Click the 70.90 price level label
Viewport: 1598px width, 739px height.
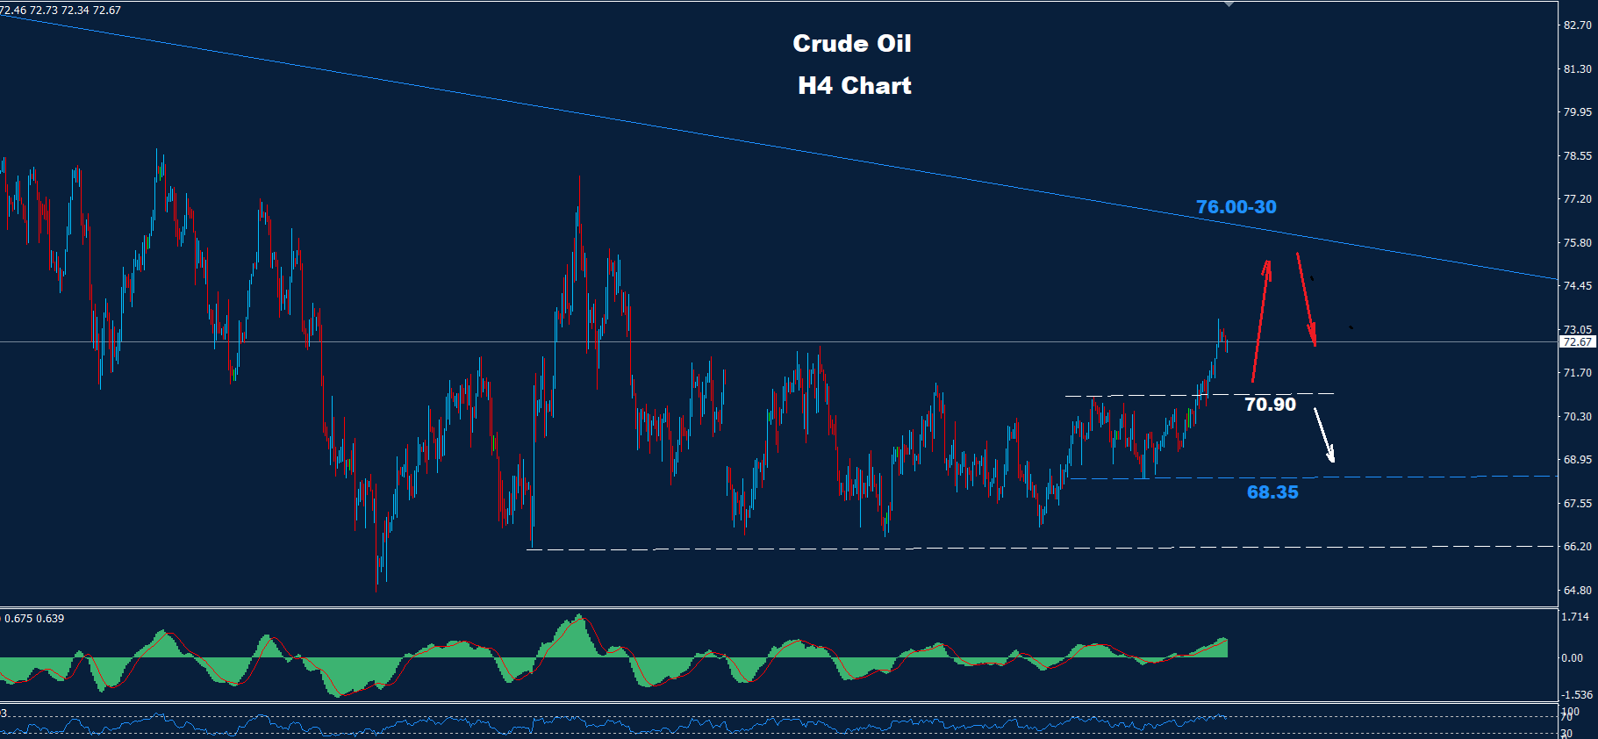(x=1270, y=405)
